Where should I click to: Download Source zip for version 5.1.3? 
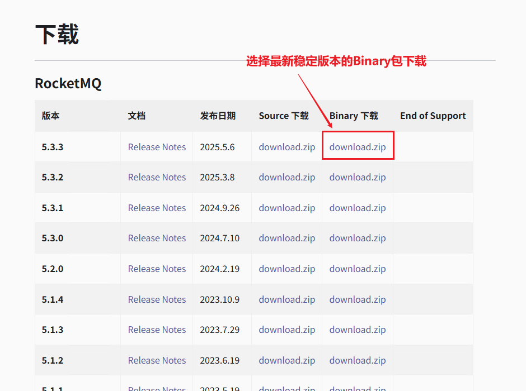point(287,330)
